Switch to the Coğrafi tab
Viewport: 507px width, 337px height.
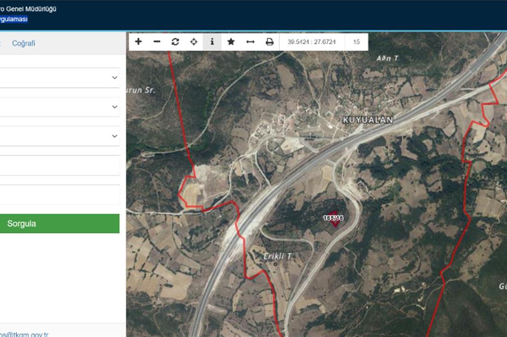click(x=24, y=43)
